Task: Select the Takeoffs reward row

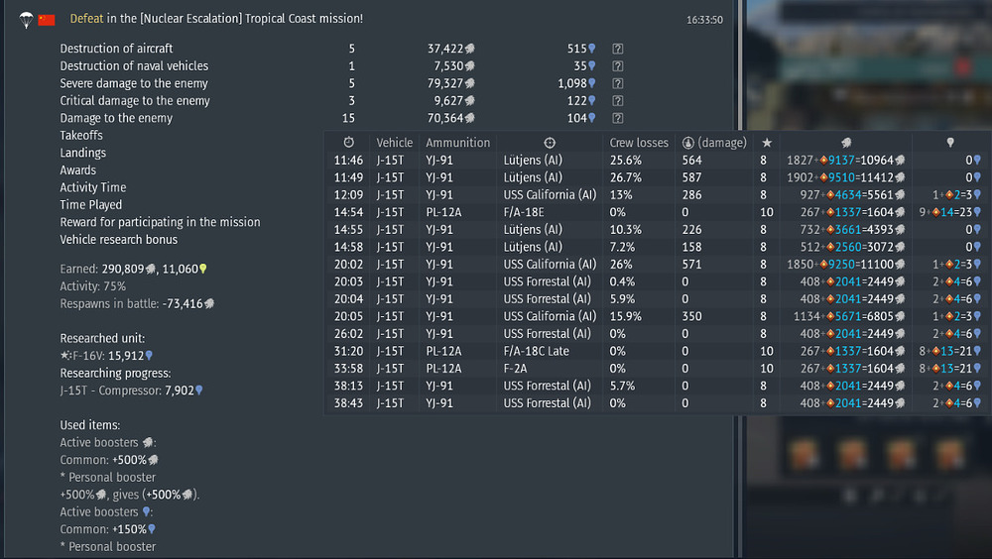Action: coord(81,136)
